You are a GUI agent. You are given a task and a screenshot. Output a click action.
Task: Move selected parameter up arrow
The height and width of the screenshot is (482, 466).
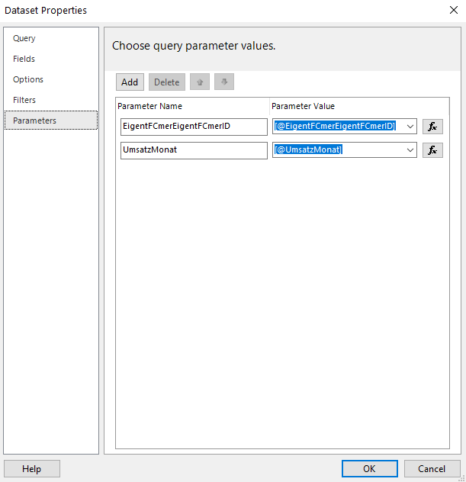pyautogui.click(x=200, y=82)
